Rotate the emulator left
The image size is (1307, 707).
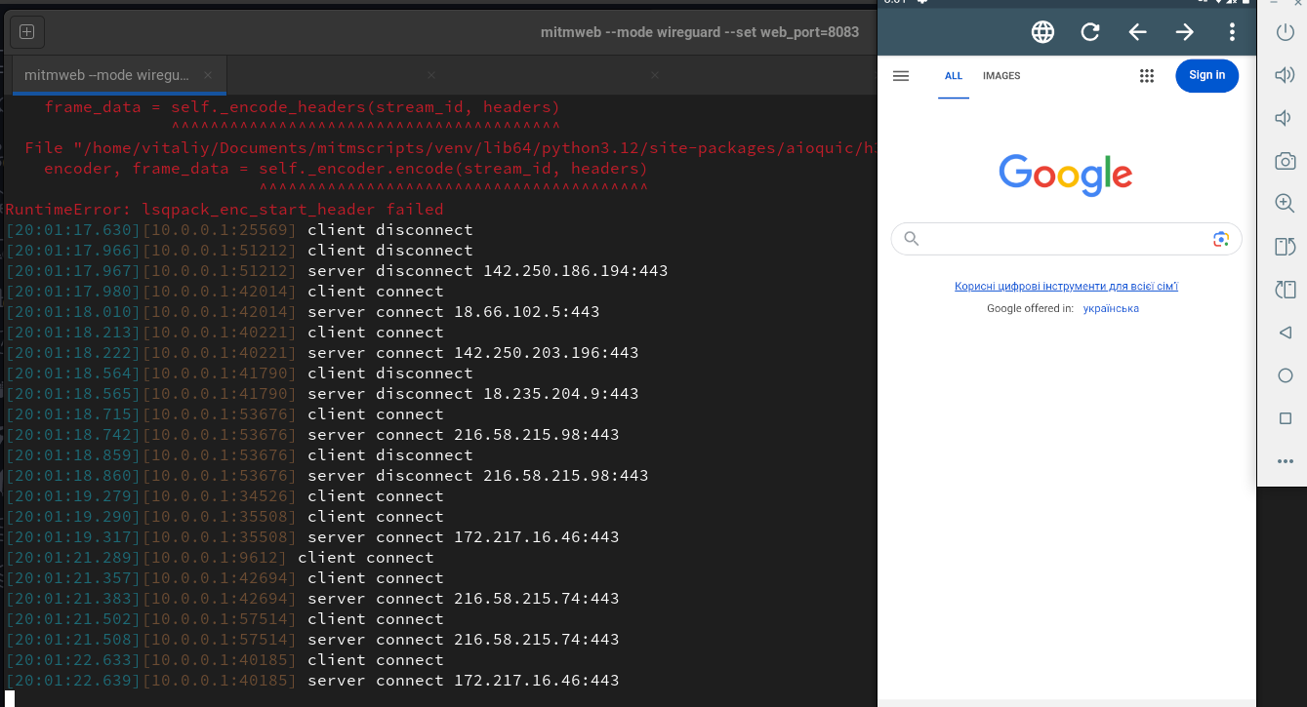tap(1286, 246)
